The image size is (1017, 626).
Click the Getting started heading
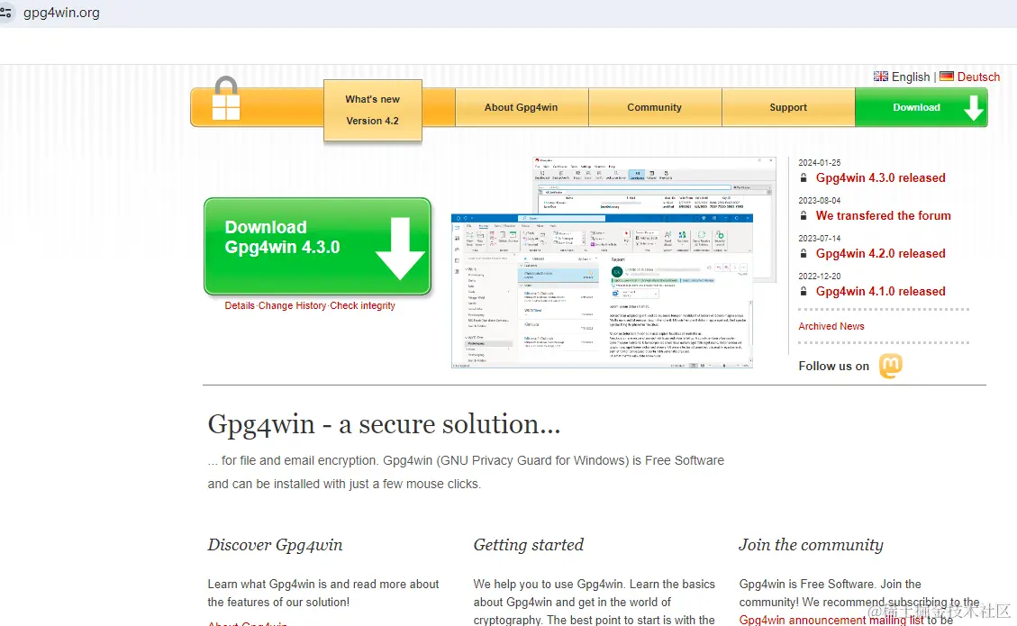[x=529, y=545]
